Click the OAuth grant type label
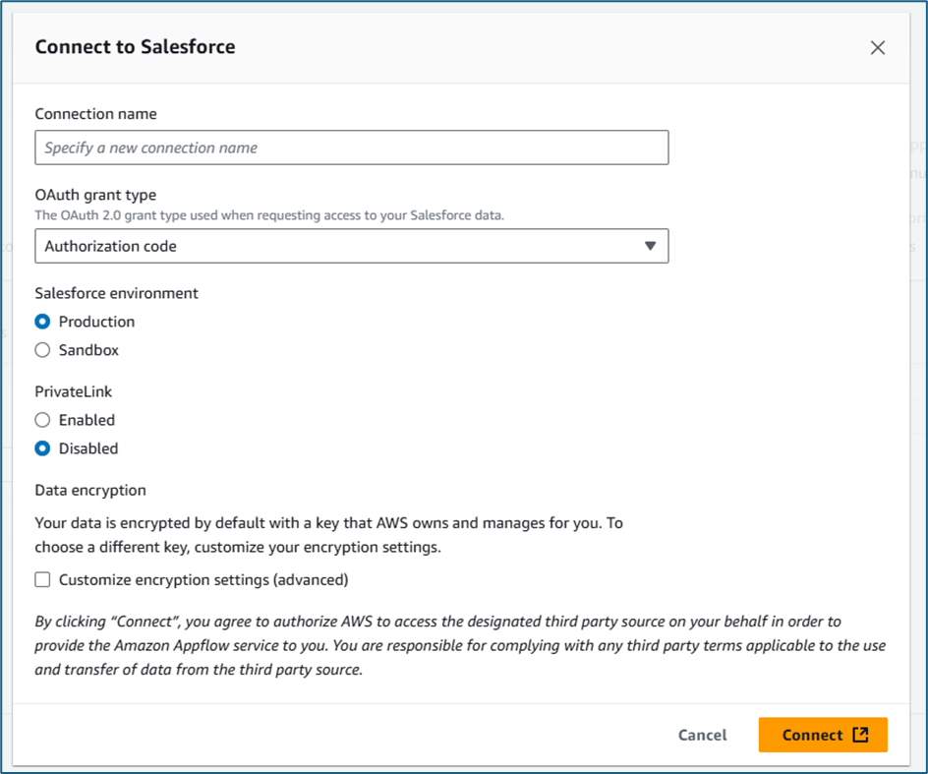This screenshot has height=774, width=928. [96, 195]
